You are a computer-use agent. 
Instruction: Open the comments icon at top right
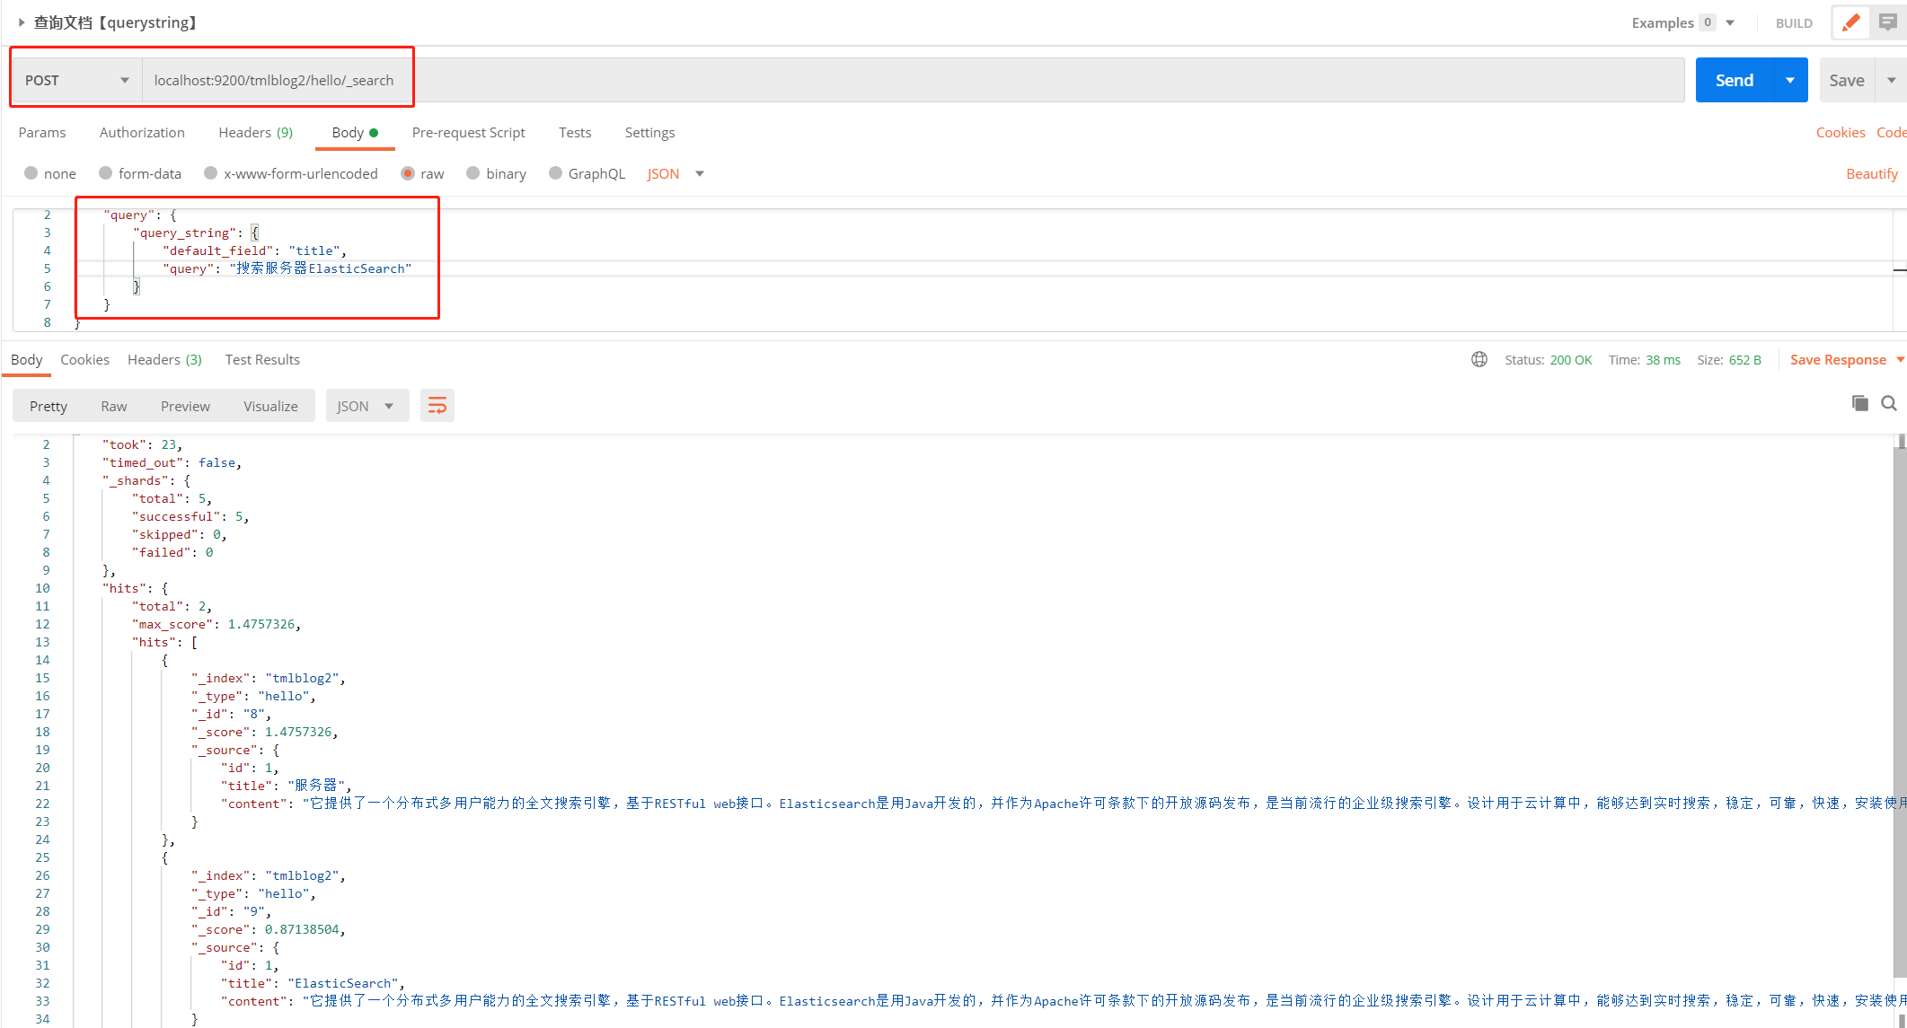click(x=1890, y=22)
